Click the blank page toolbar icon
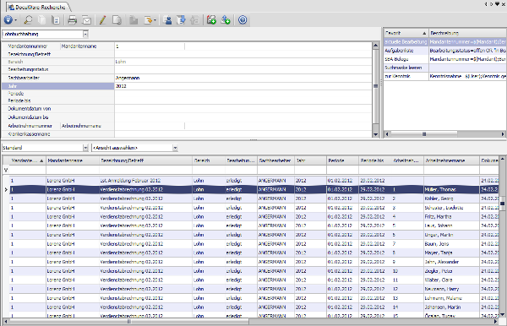 point(41,20)
